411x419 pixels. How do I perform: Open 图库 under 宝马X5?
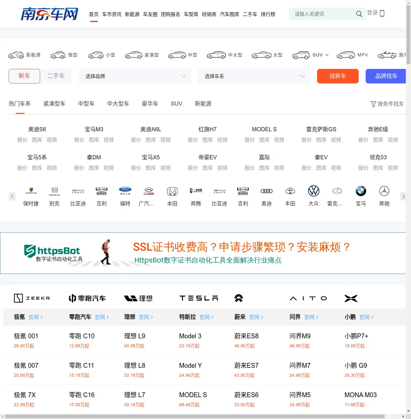151,168
